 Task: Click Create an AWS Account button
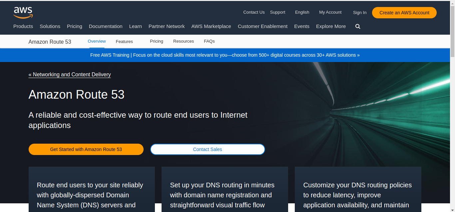tap(404, 13)
